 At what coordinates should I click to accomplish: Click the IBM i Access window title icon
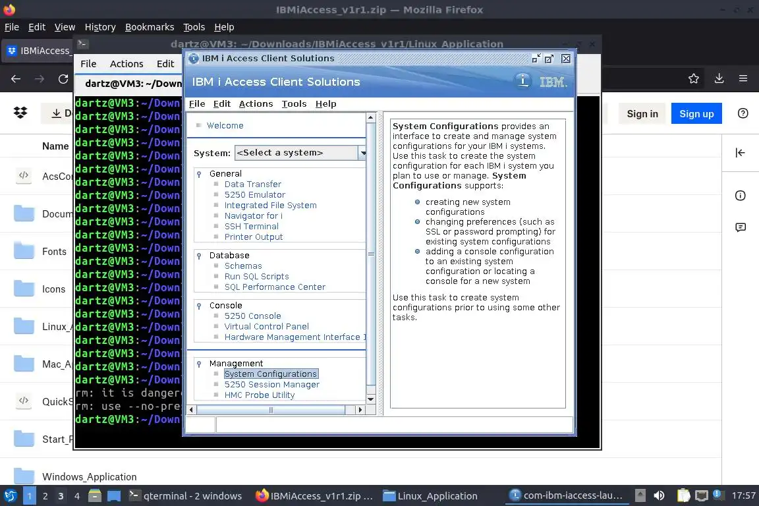(194, 59)
